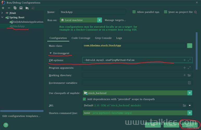Expand the Program arguments field editor
Image resolution: width=201 pixels, height=130 pixels.
pos(189,68)
